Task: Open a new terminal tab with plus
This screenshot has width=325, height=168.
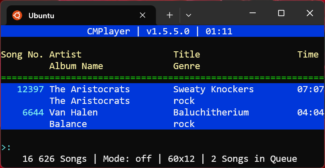Action: (170, 15)
